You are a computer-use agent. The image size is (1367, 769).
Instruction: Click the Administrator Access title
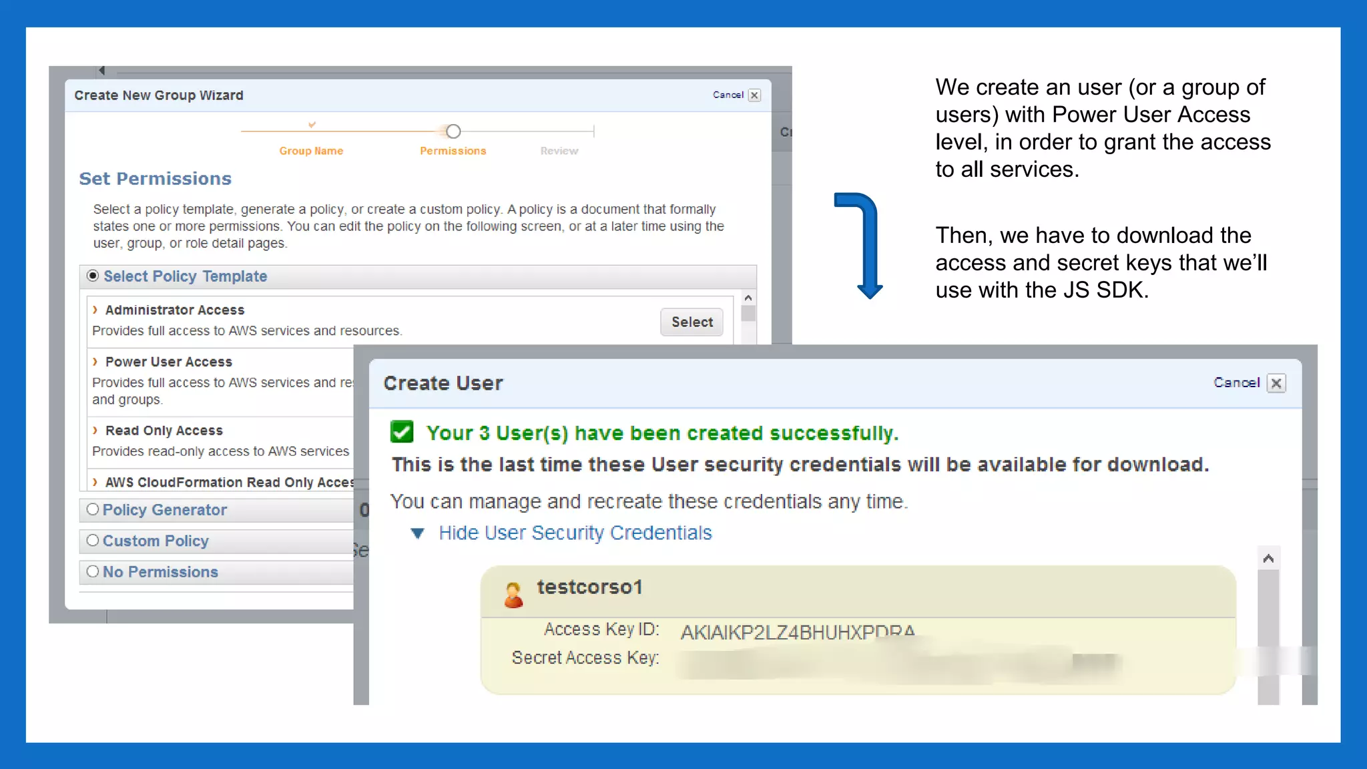(x=175, y=310)
